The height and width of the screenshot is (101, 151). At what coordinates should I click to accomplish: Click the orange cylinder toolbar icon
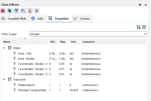pyautogui.click(x=30, y=11)
